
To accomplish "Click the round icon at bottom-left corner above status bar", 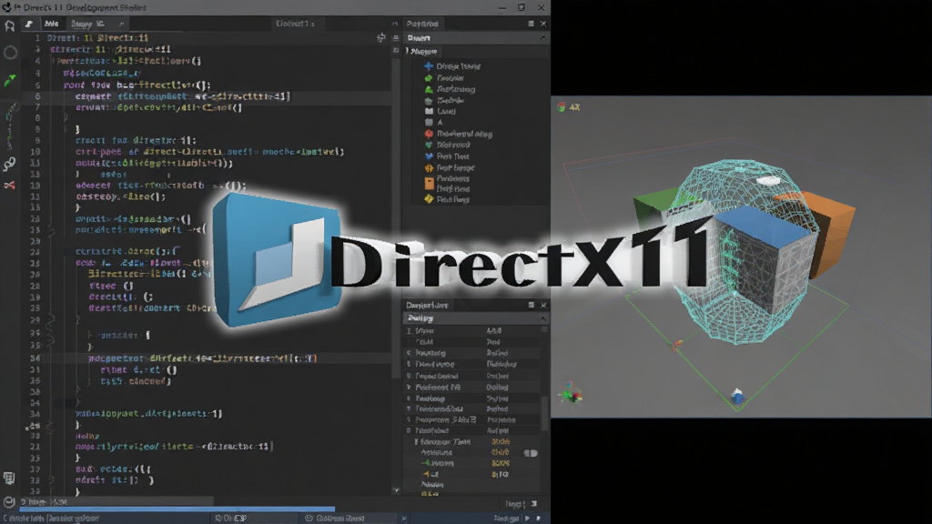I will click(9, 502).
